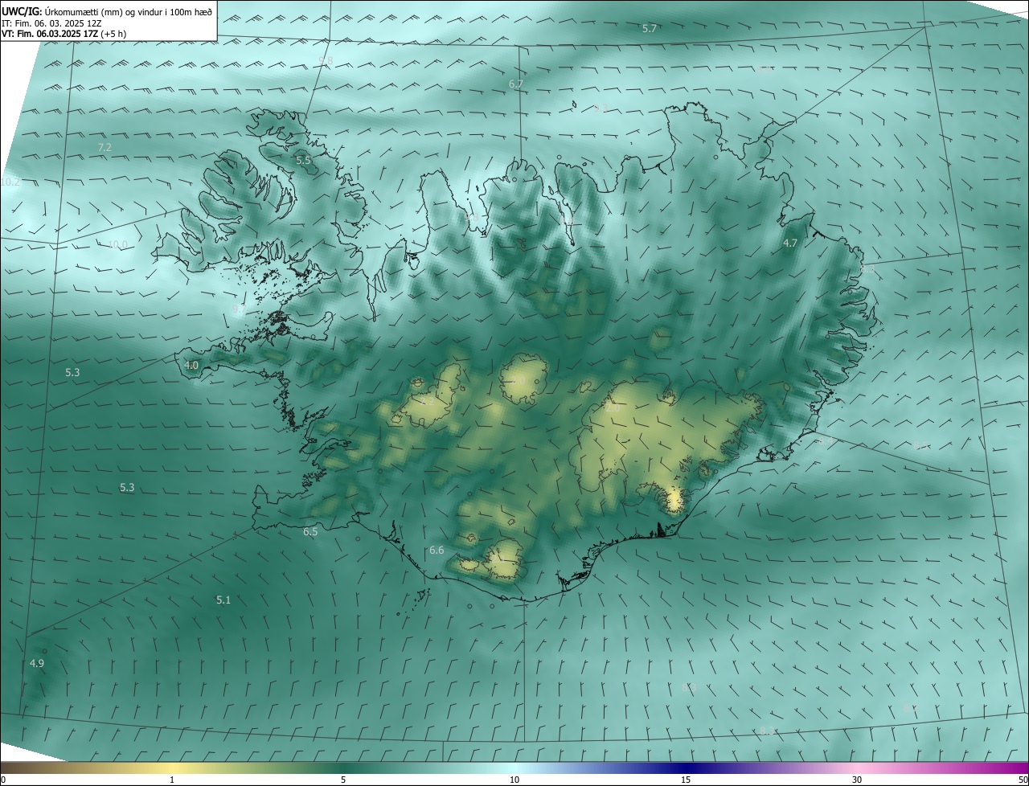1029x786 pixels.
Task: Click the colorbar tick label 30
Action: (x=857, y=780)
